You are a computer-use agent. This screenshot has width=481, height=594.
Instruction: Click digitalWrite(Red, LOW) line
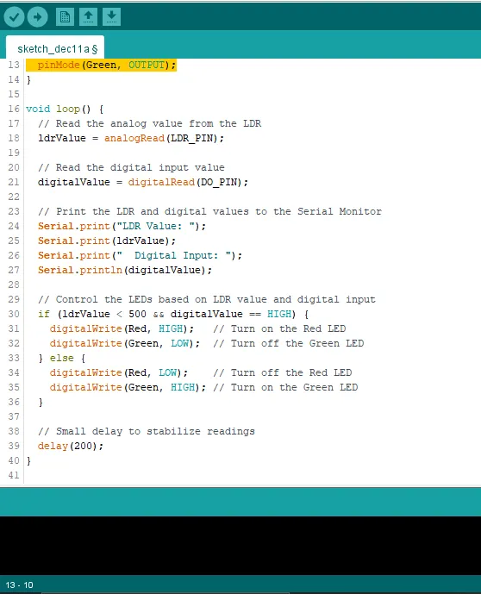tap(119, 372)
